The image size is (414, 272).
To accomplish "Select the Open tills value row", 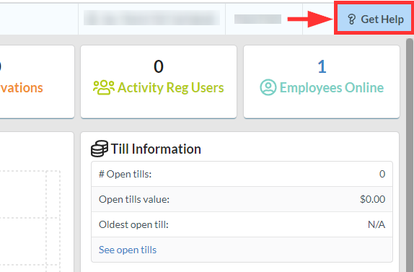I will tap(242, 199).
